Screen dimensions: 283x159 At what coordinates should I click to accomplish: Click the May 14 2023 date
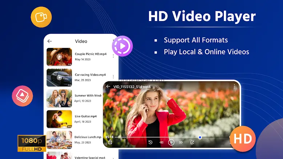pyautogui.click(x=82, y=59)
